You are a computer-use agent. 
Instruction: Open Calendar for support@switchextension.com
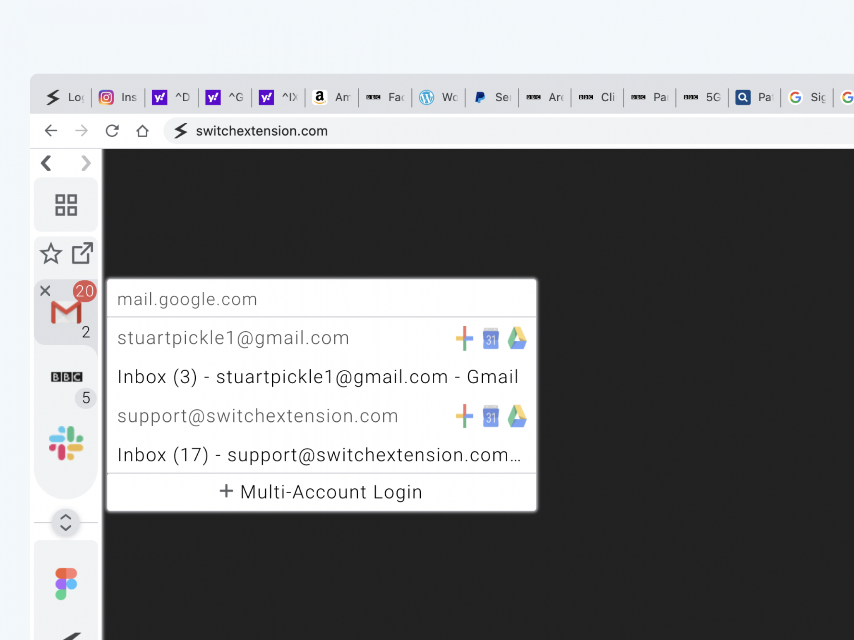click(x=491, y=416)
